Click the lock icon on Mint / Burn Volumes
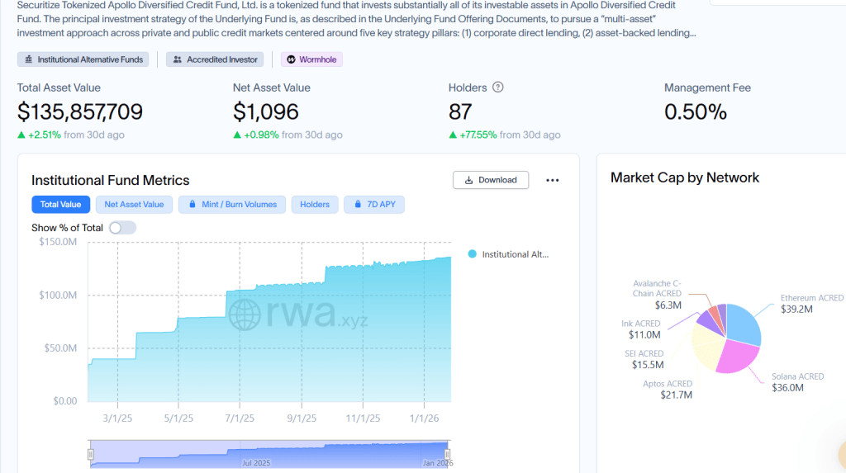Screen dimensions: 846x473 tap(192, 205)
